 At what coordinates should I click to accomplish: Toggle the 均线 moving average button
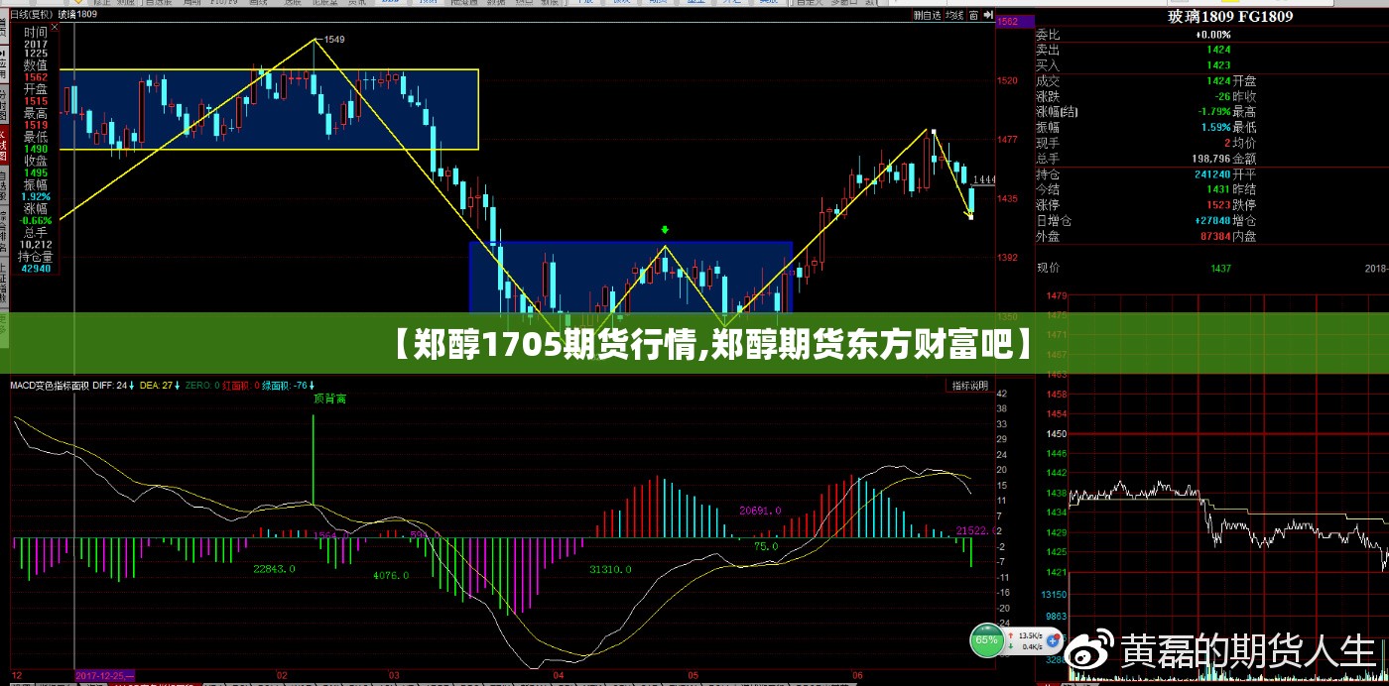(954, 15)
